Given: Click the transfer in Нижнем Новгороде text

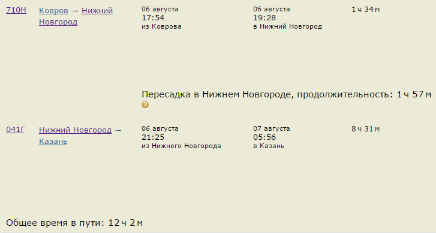Looking at the screenshot, I should tap(287, 94).
